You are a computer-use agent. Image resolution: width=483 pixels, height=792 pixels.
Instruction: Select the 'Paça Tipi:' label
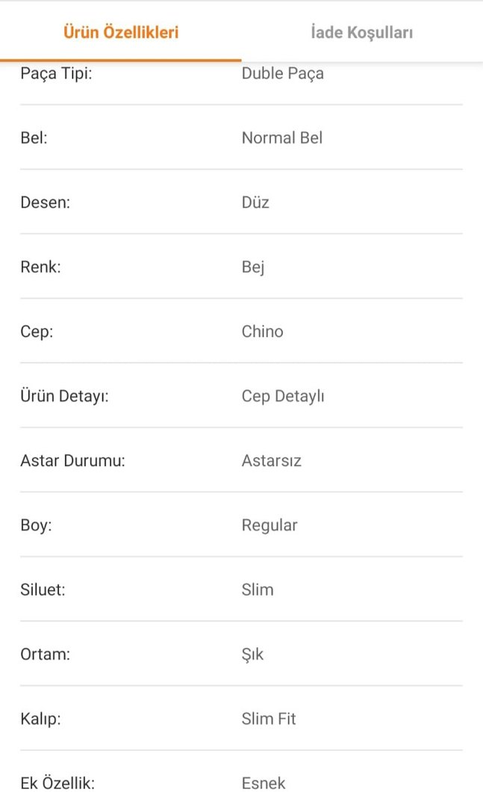pyautogui.click(x=56, y=73)
